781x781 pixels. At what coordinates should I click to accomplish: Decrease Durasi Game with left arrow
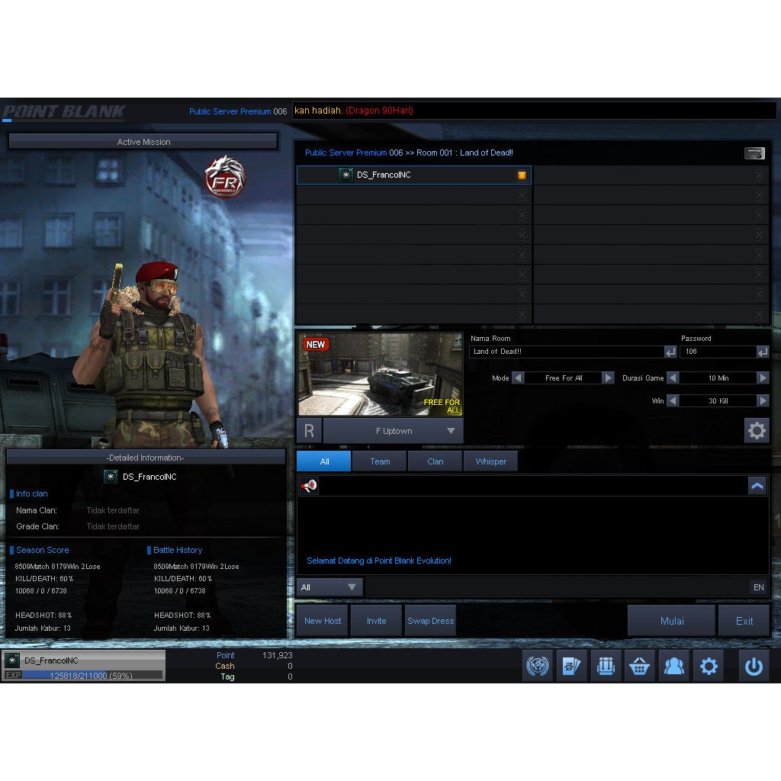tap(673, 378)
